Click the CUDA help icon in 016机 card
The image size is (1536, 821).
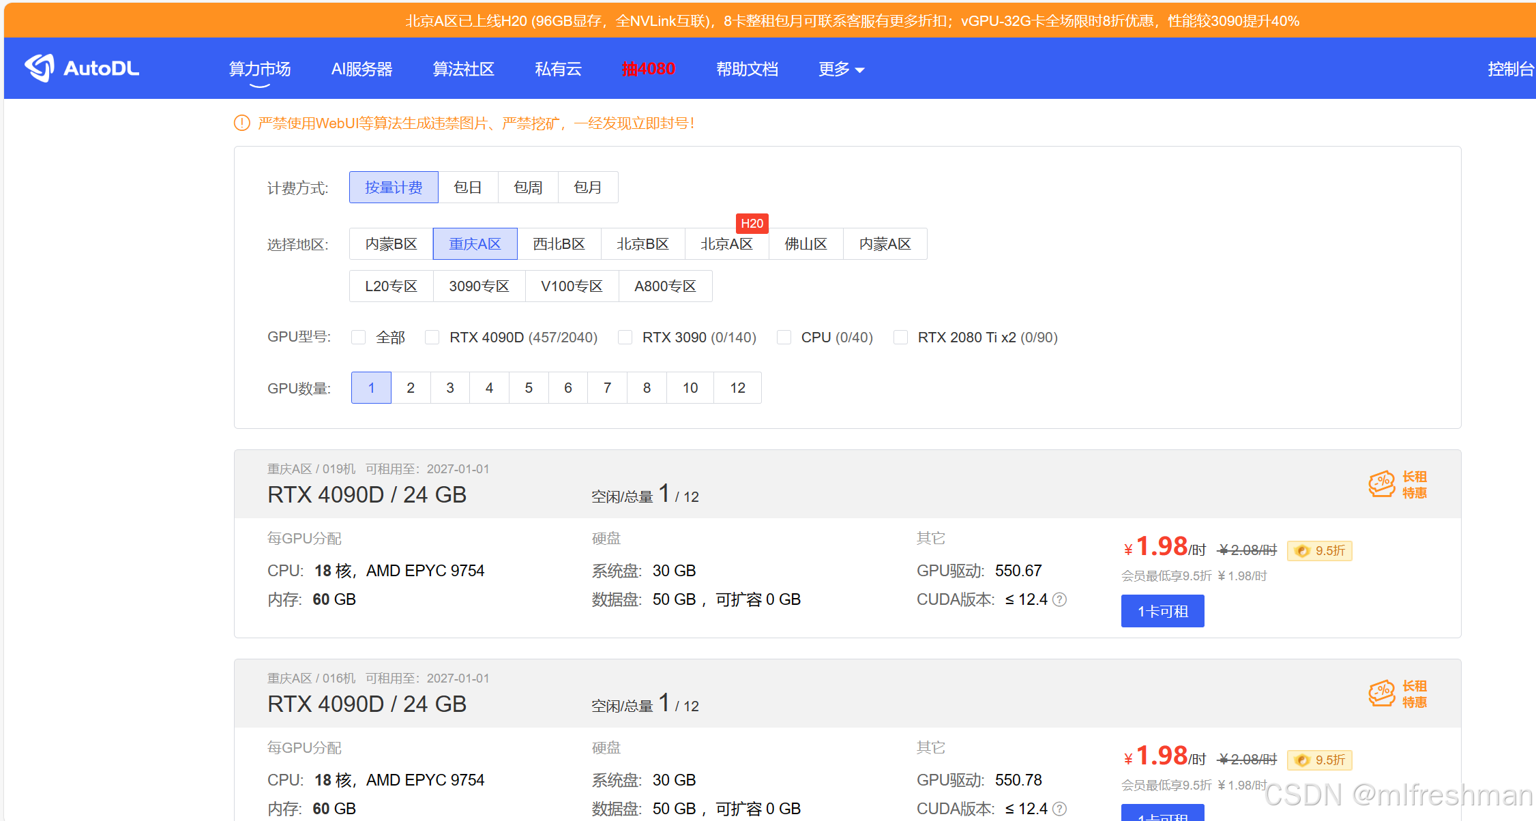click(1059, 809)
